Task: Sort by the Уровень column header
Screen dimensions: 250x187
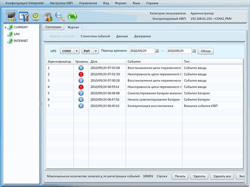Action: [x=81, y=62]
